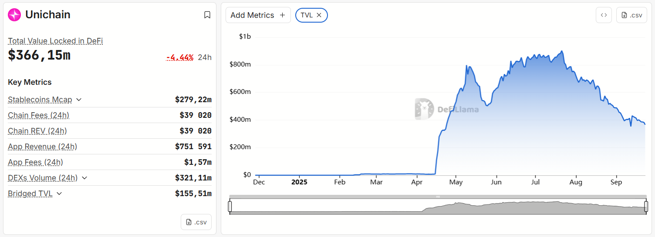Click the Chain REV (24h) label

tap(37, 131)
